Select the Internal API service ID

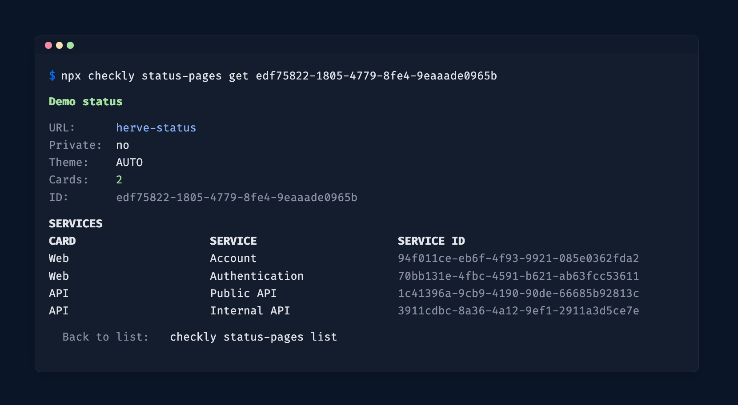[518, 310]
